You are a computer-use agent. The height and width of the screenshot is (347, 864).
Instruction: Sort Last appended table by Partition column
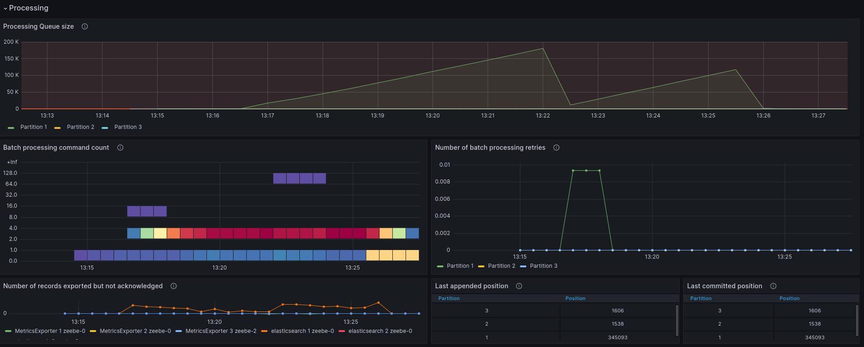(x=449, y=298)
